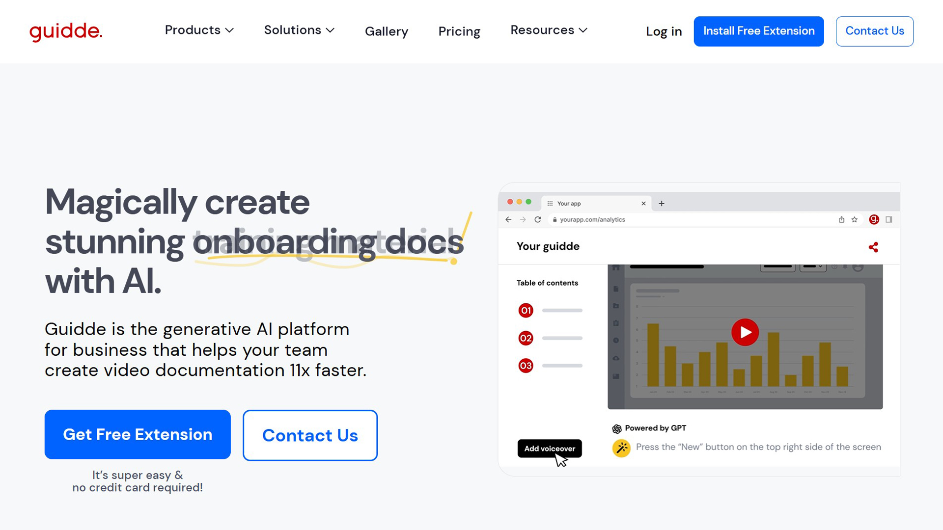
Task: Click the large Contact Us hero button
Action: [310, 435]
